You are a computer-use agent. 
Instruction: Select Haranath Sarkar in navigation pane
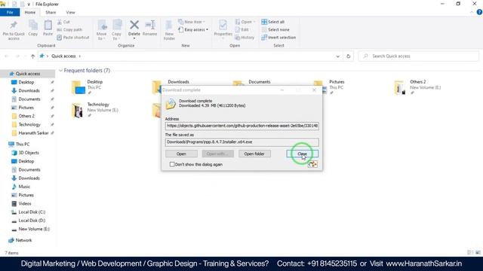(x=33, y=133)
